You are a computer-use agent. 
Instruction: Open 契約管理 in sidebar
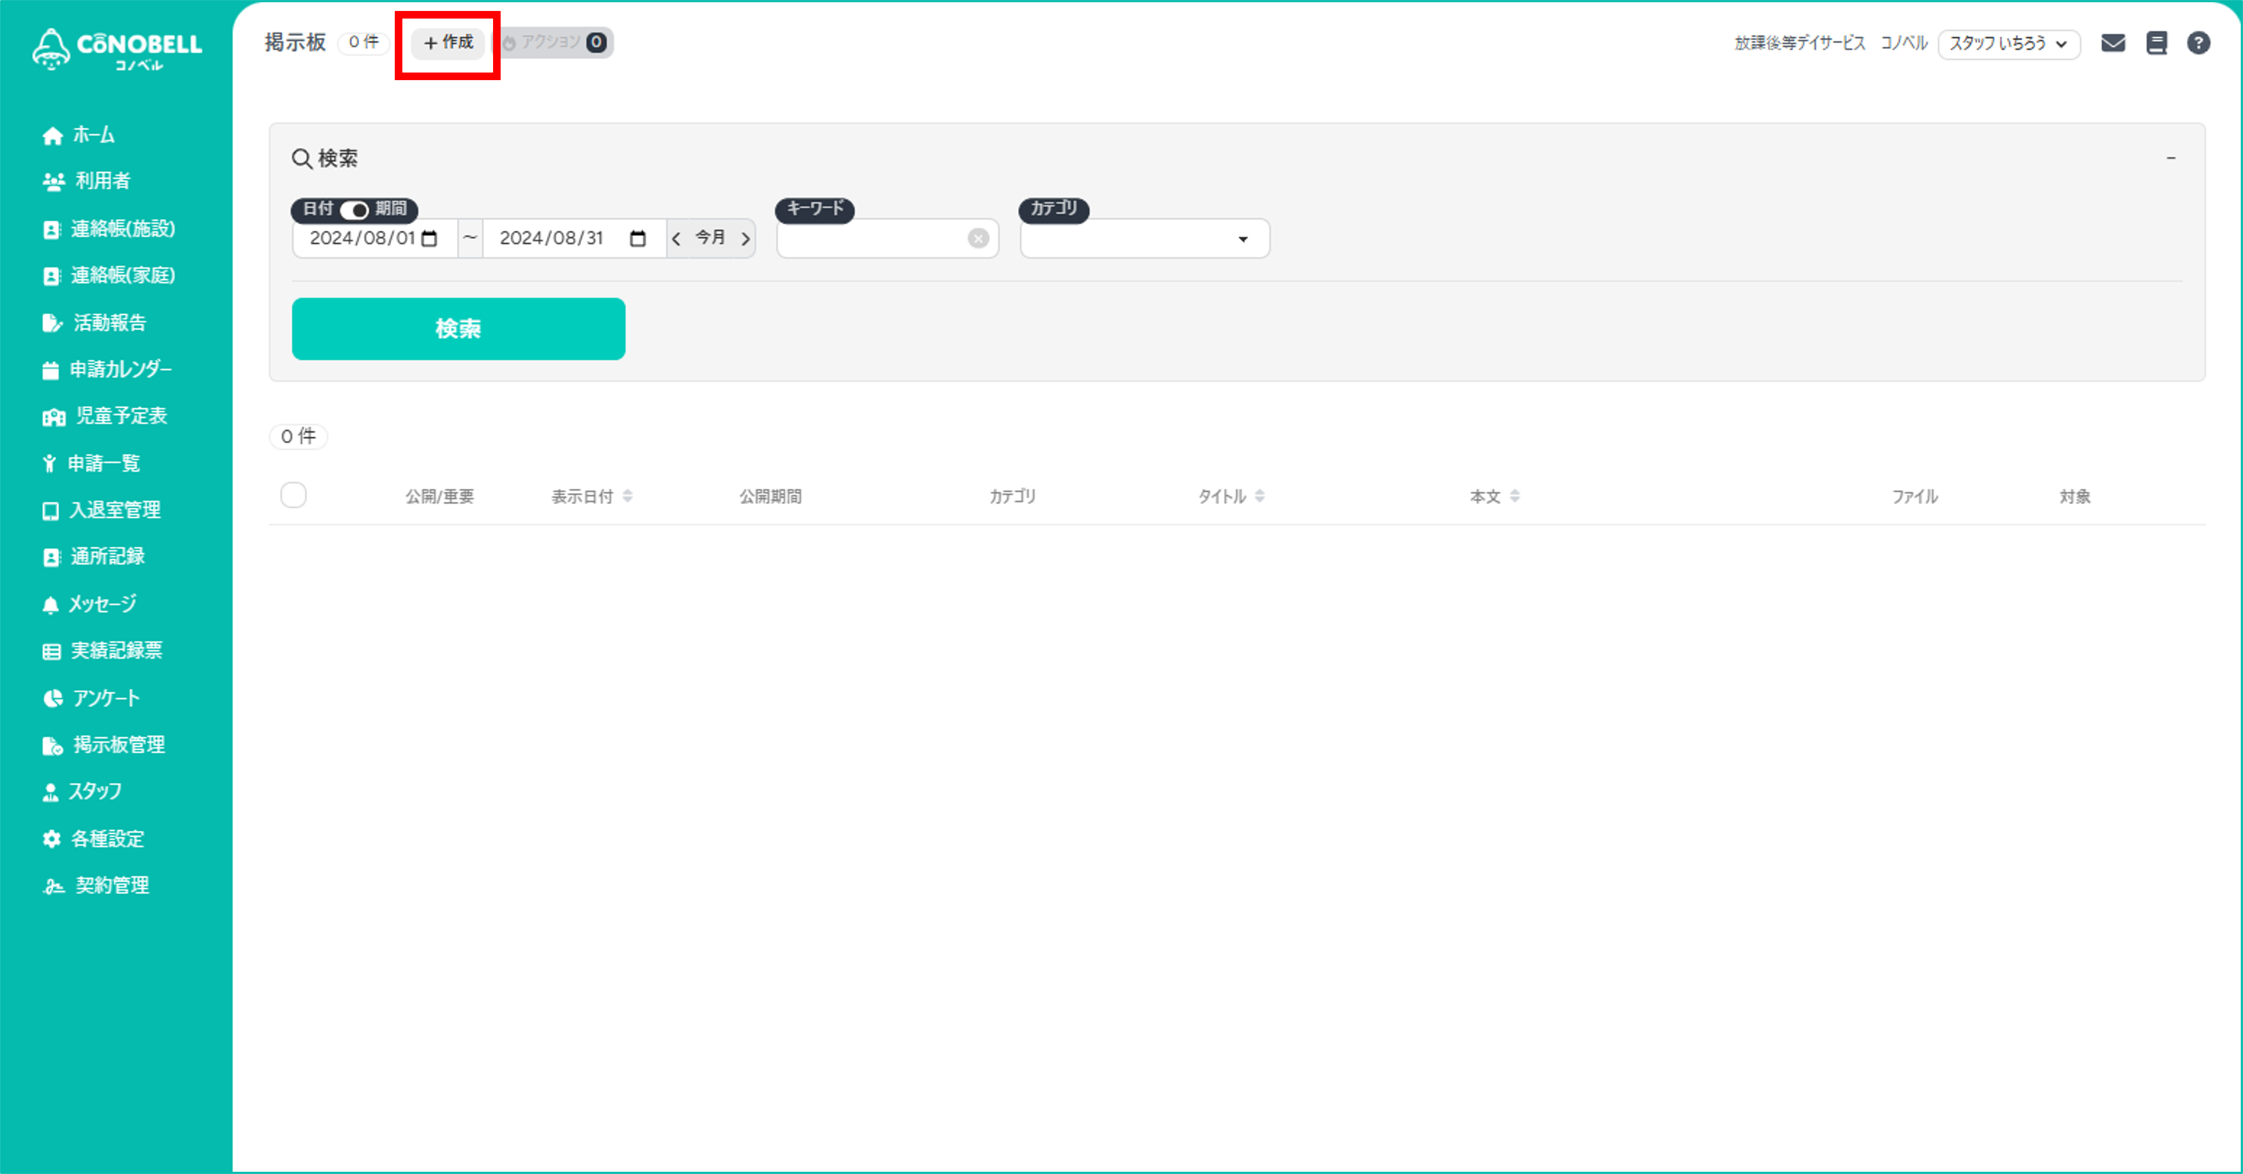(96, 886)
